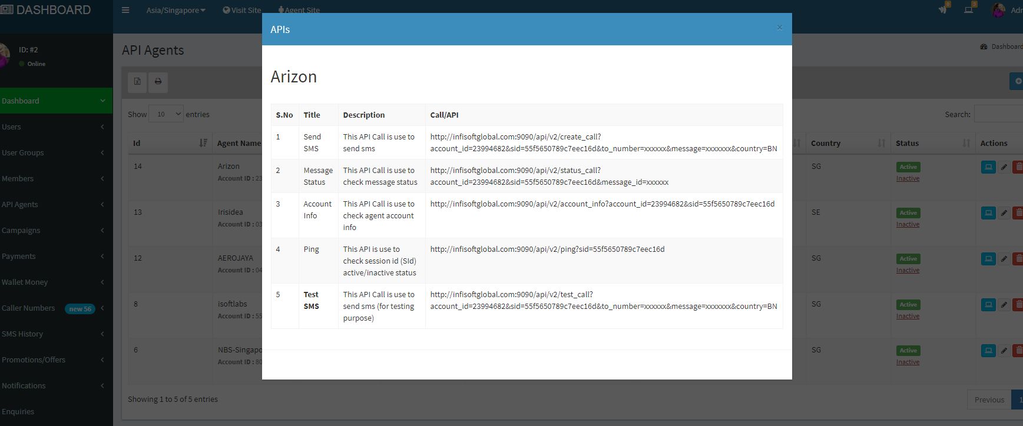Toggle the hamburger sidebar menu
Viewport: 1023px width, 426px height.
[x=125, y=10]
